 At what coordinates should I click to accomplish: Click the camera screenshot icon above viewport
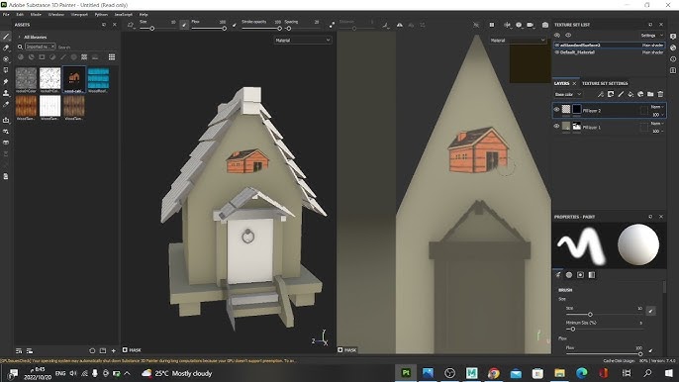coord(545,25)
